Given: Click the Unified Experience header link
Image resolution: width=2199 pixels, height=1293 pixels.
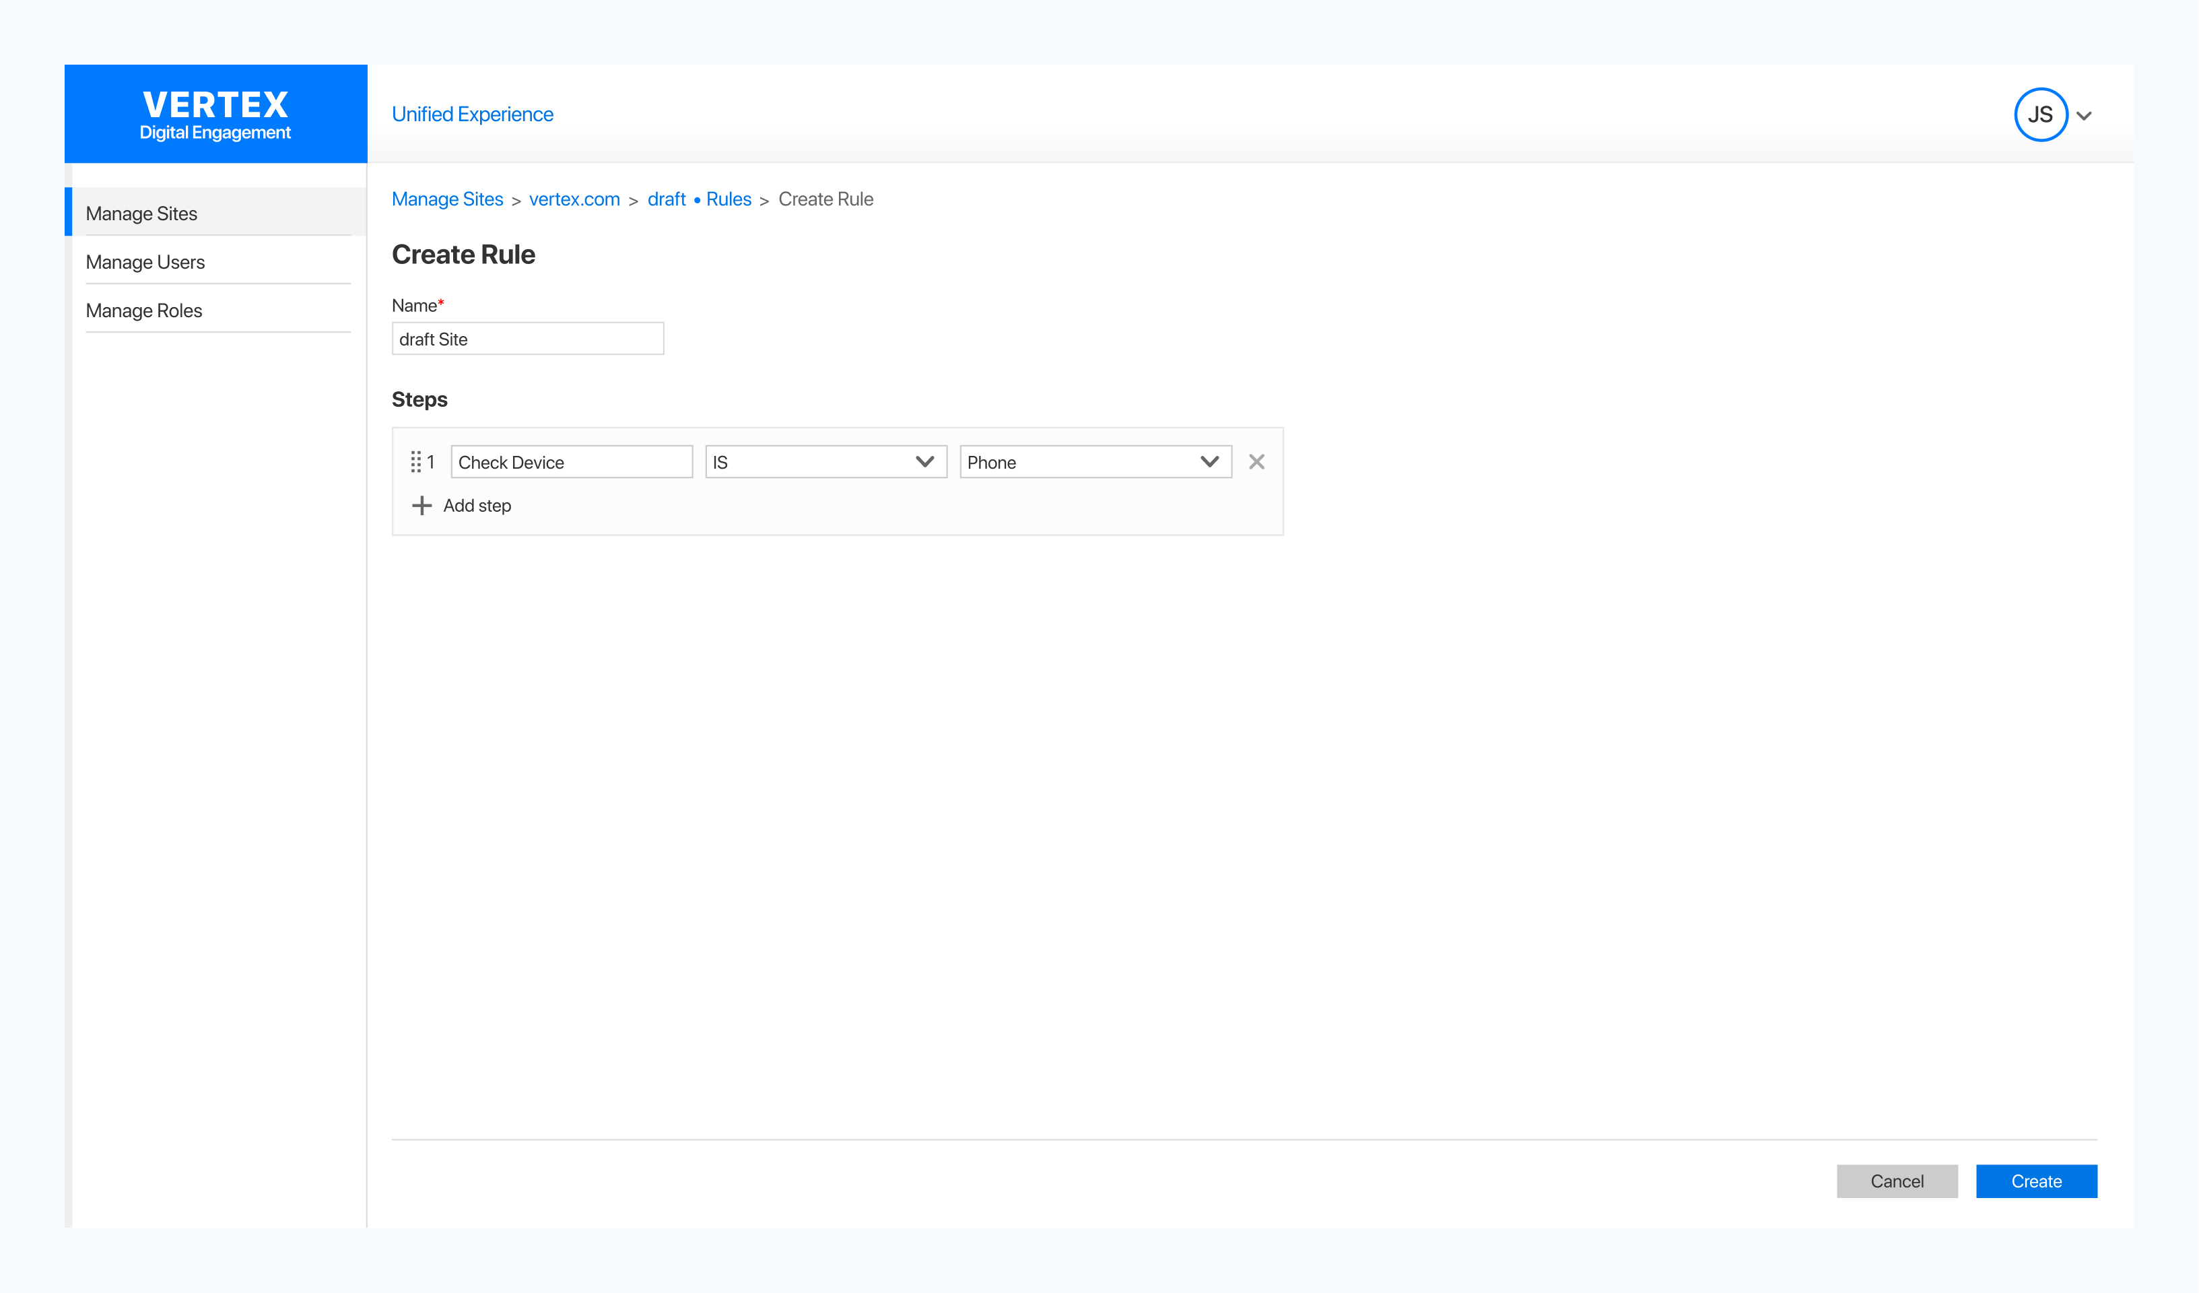Looking at the screenshot, I should point(472,114).
